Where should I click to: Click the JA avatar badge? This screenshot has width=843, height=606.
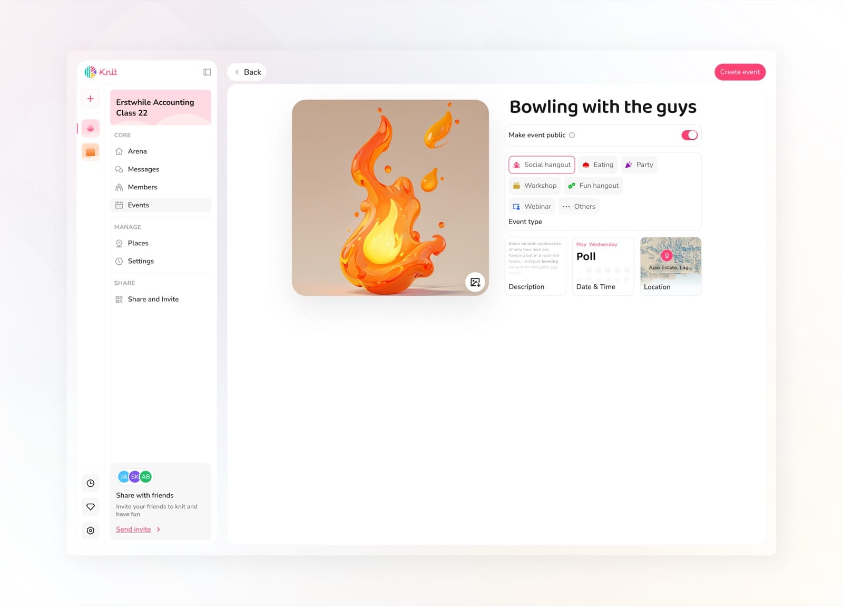click(123, 477)
